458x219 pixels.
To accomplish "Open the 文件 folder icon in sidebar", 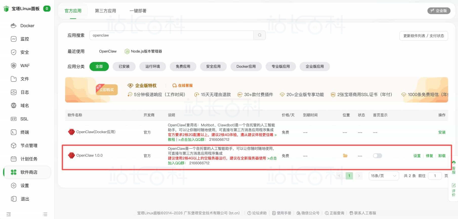I will point(14,79).
